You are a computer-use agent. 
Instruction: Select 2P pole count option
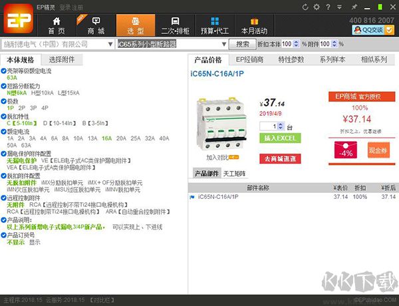click(x=22, y=108)
